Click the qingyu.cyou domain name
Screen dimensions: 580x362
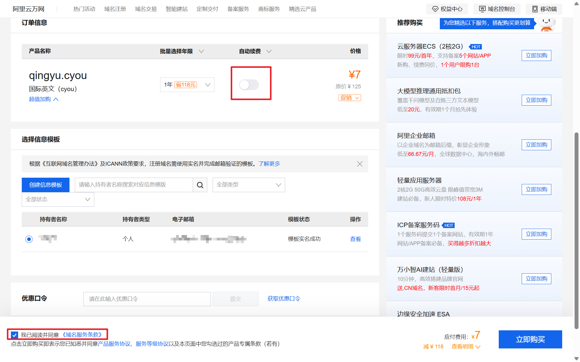[58, 75]
